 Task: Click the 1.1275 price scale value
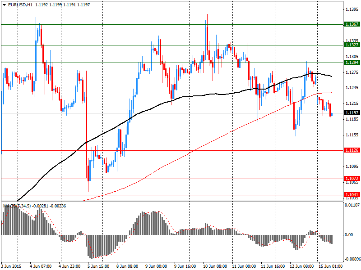[352, 72]
